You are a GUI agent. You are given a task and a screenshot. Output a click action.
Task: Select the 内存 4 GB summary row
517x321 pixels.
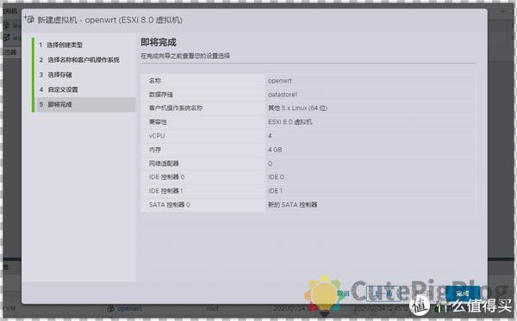[308, 150]
